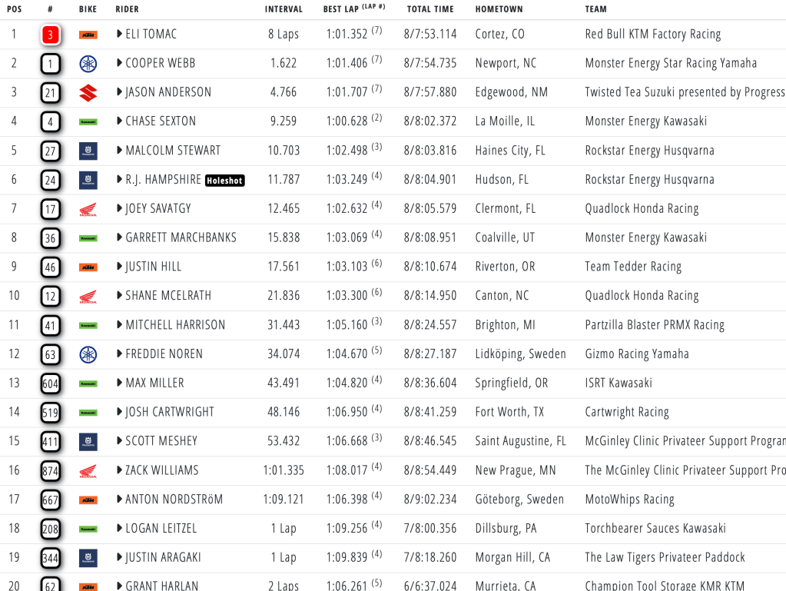Open Cooper Webb's rider name link
This screenshot has width=786, height=591.
(x=160, y=64)
